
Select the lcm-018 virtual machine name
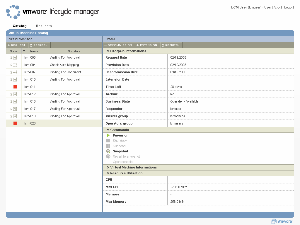[30, 116]
